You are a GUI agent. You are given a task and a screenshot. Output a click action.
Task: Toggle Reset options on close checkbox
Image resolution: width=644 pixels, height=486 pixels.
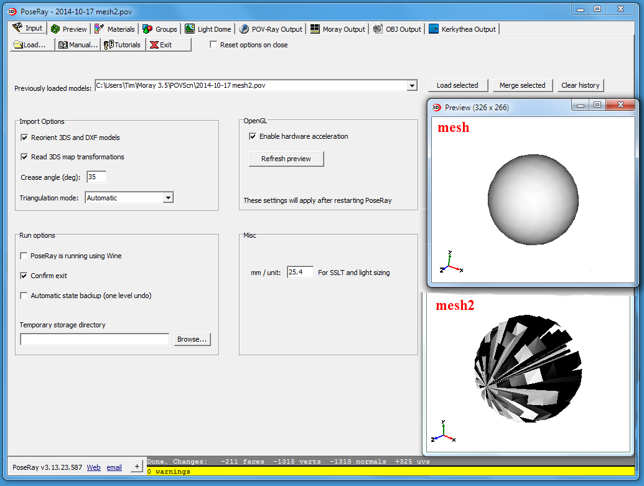tap(213, 45)
